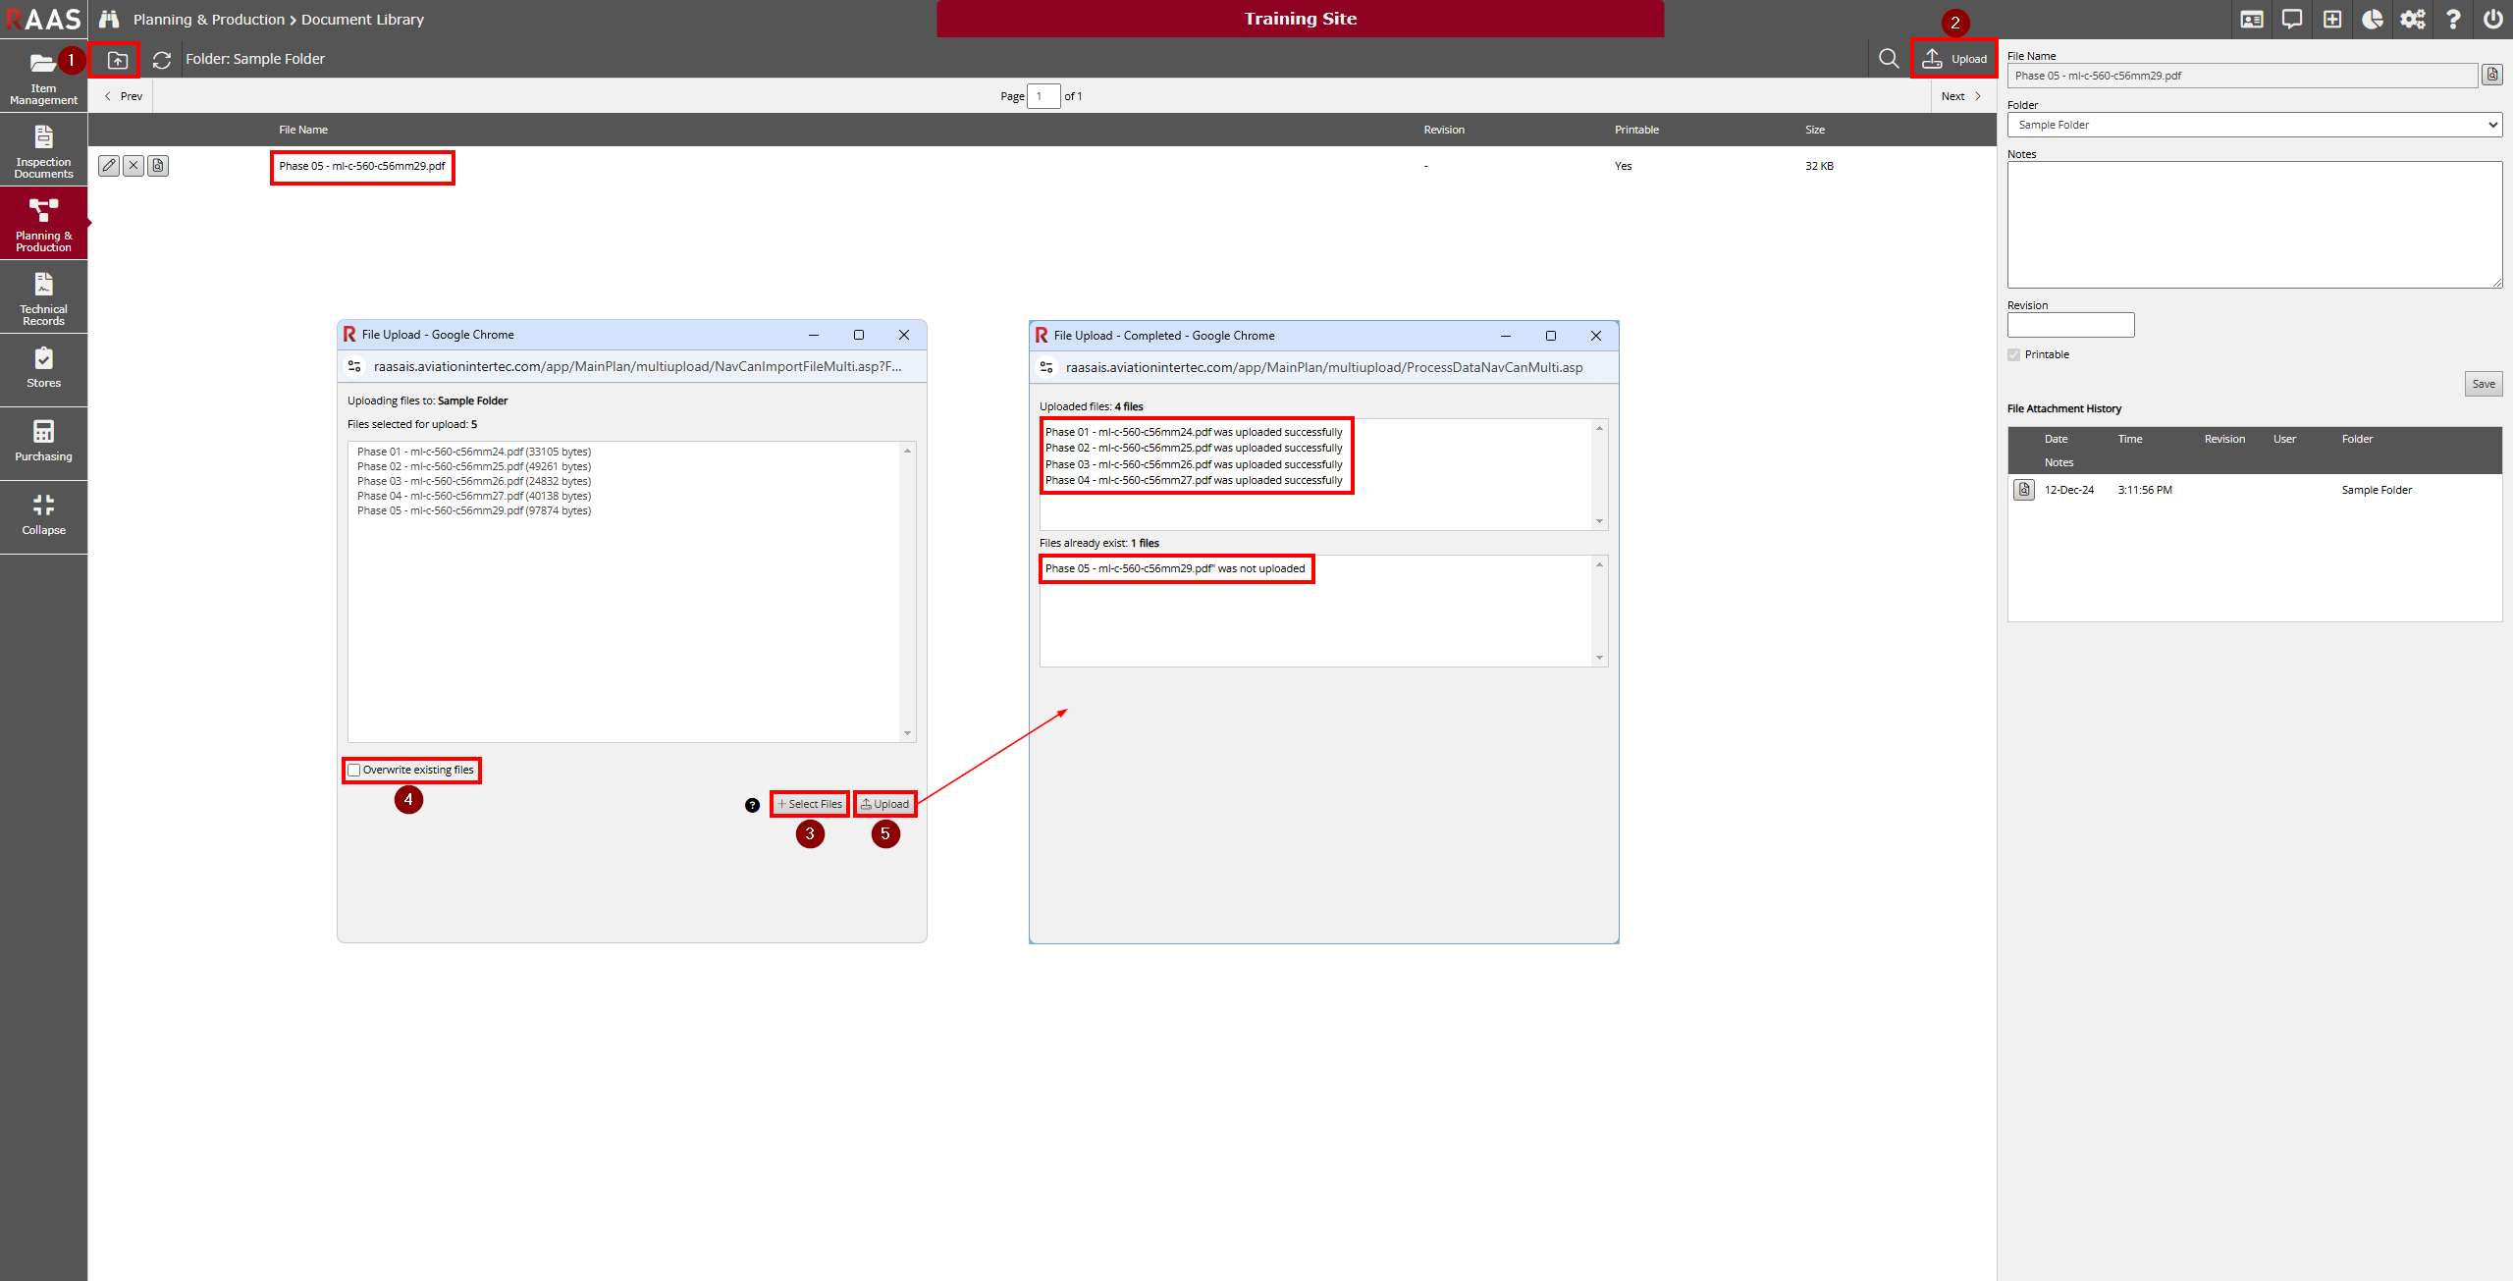Open Technical Records in sidebar
This screenshot has height=1281, width=2513.
coord(43,297)
